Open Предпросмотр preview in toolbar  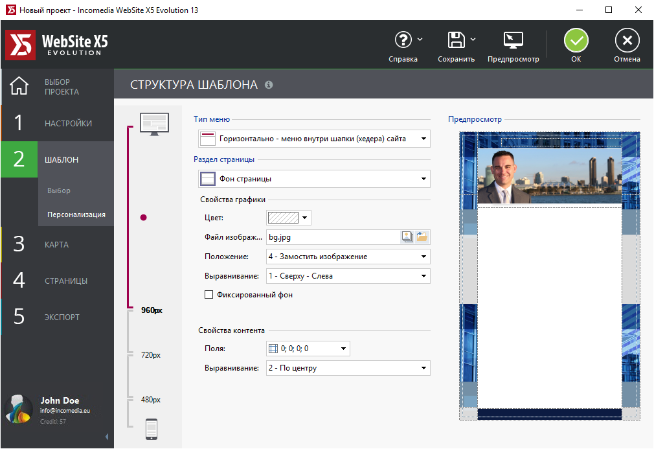point(513,40)
